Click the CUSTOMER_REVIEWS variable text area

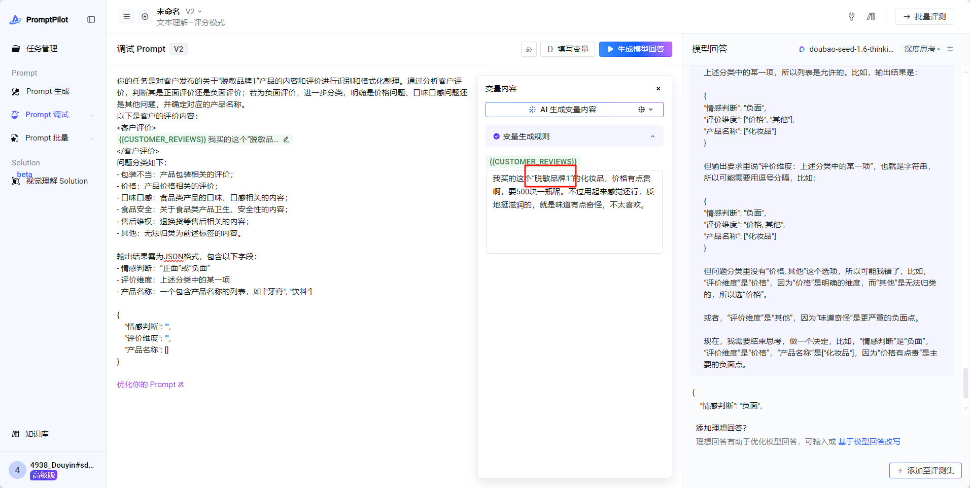tap(574, 212)
